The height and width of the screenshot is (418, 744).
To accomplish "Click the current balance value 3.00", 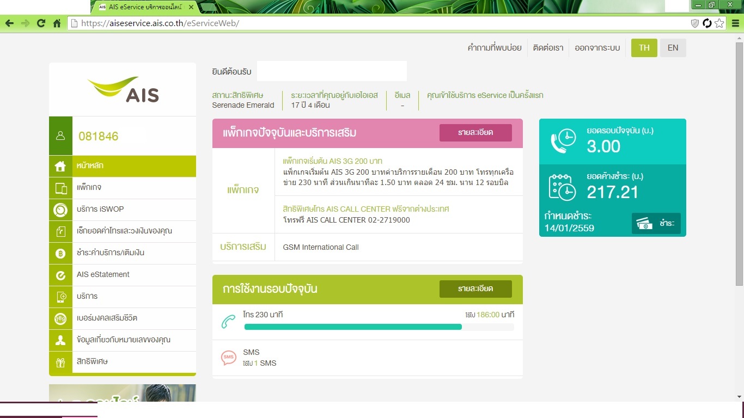I will point(603,146).
